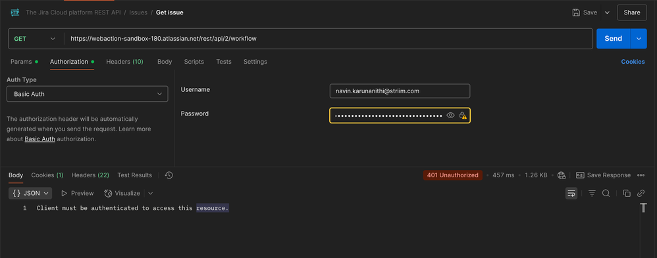View the response Cookies (1) tab
The height and width of the screenshot is (258, 657).
coord(47,175)
